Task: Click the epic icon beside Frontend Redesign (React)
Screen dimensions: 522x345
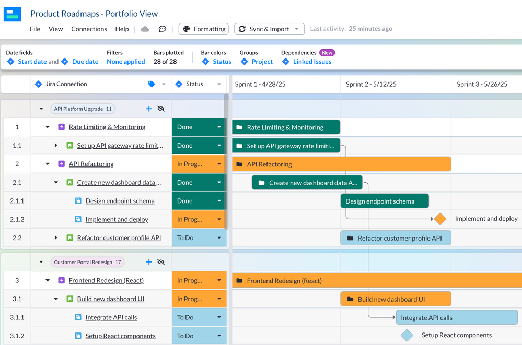Action: coord(61,280)
